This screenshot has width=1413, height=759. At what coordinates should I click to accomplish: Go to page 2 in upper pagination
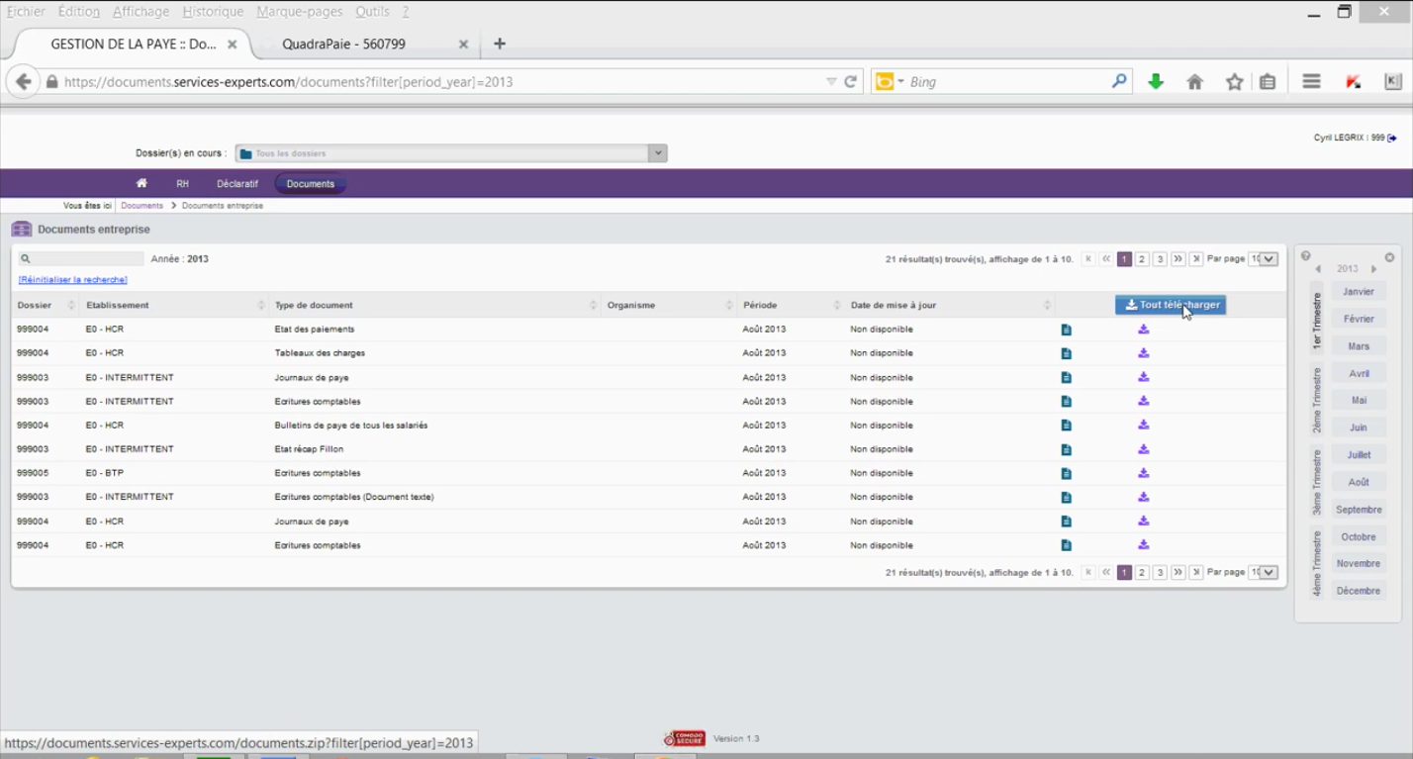coord(1142,259)
